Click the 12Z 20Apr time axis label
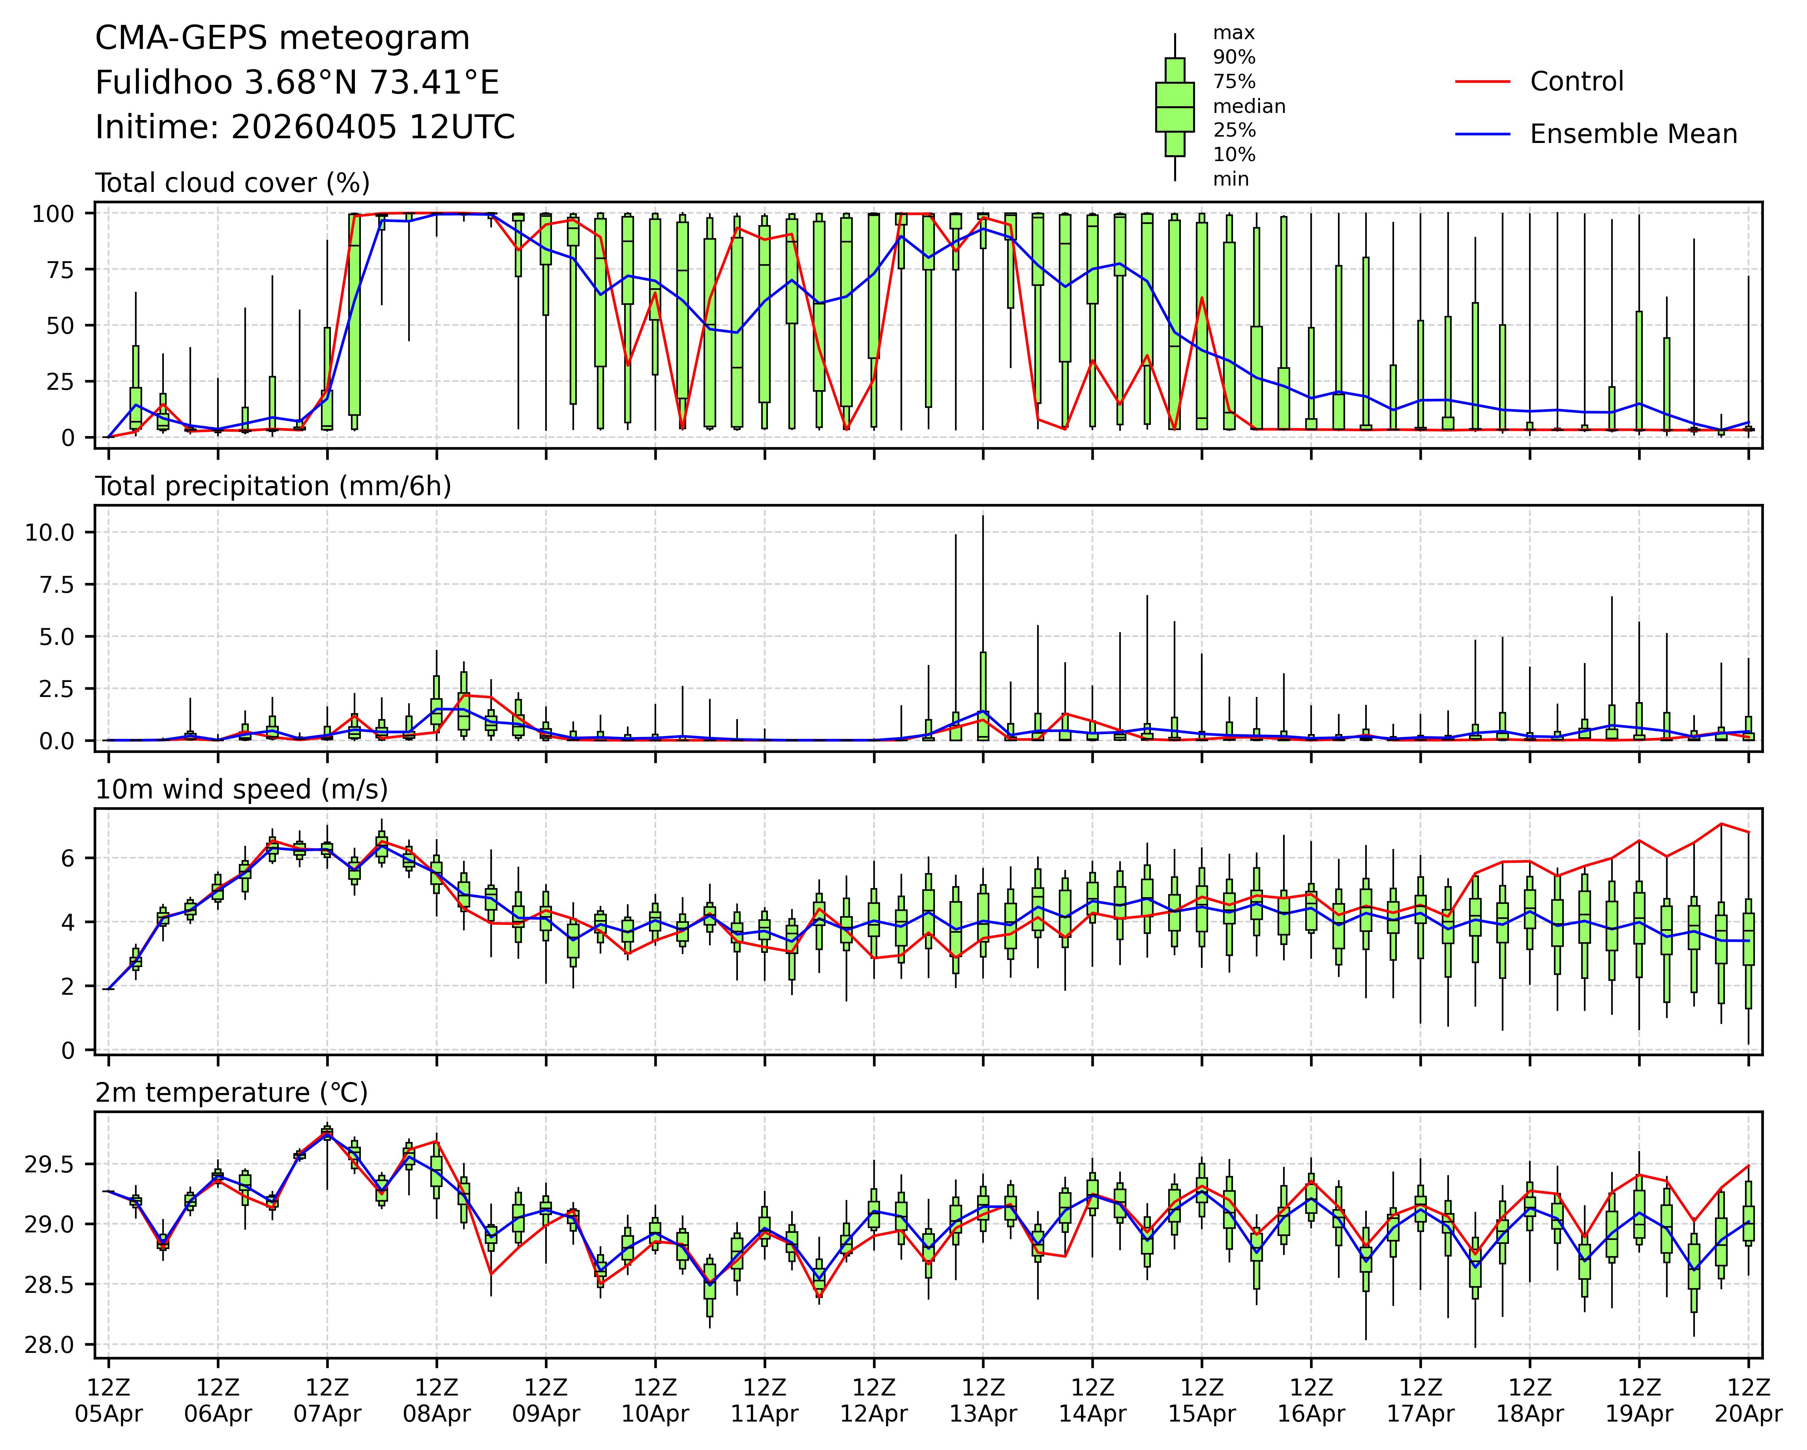This screenshot has width=1807, height=1450. click(x=1747, y=1400)
